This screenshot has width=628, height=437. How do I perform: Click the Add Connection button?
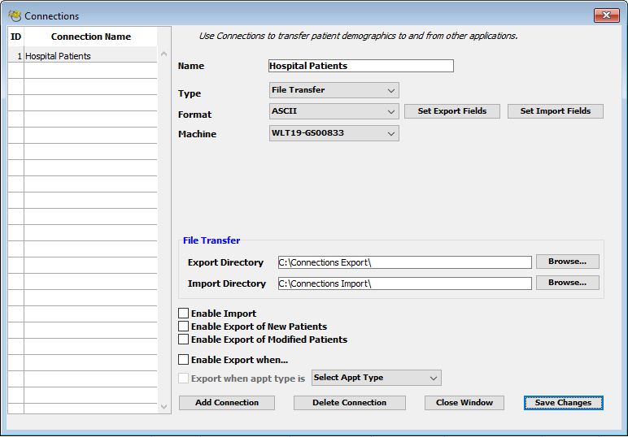click(x=227, y=403)
